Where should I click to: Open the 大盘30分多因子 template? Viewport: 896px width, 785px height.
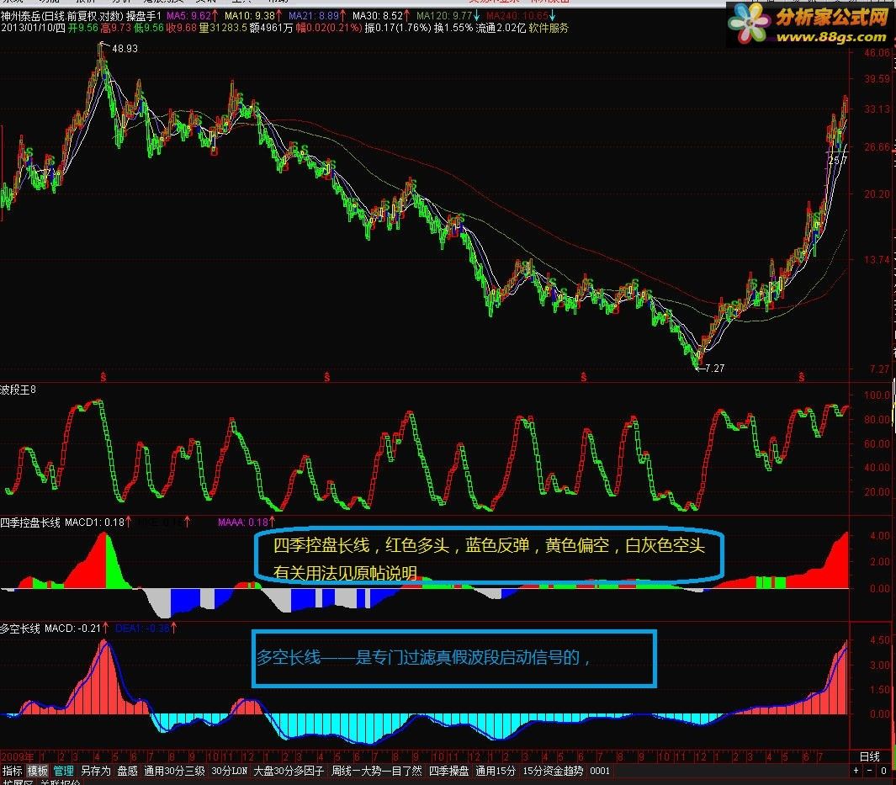(289, 771)
